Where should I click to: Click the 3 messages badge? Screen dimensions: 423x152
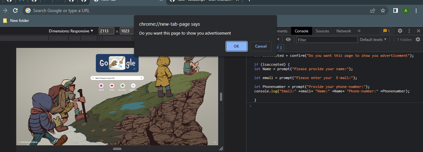tap(280, 48)
